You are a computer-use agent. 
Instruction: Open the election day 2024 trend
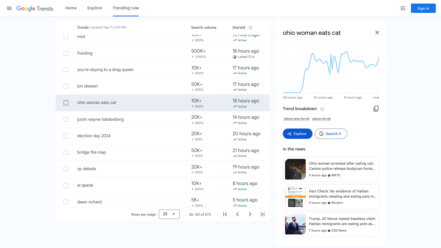(163, 136)
